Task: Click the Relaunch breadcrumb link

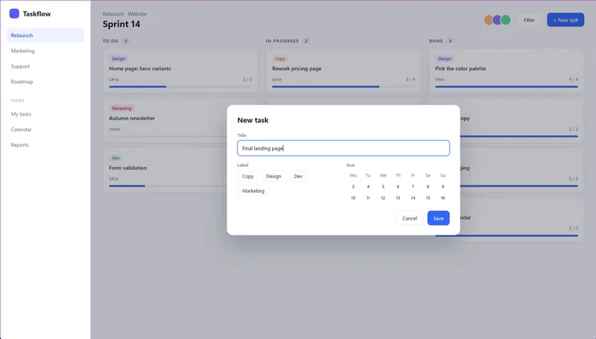Action: [113, 14]
